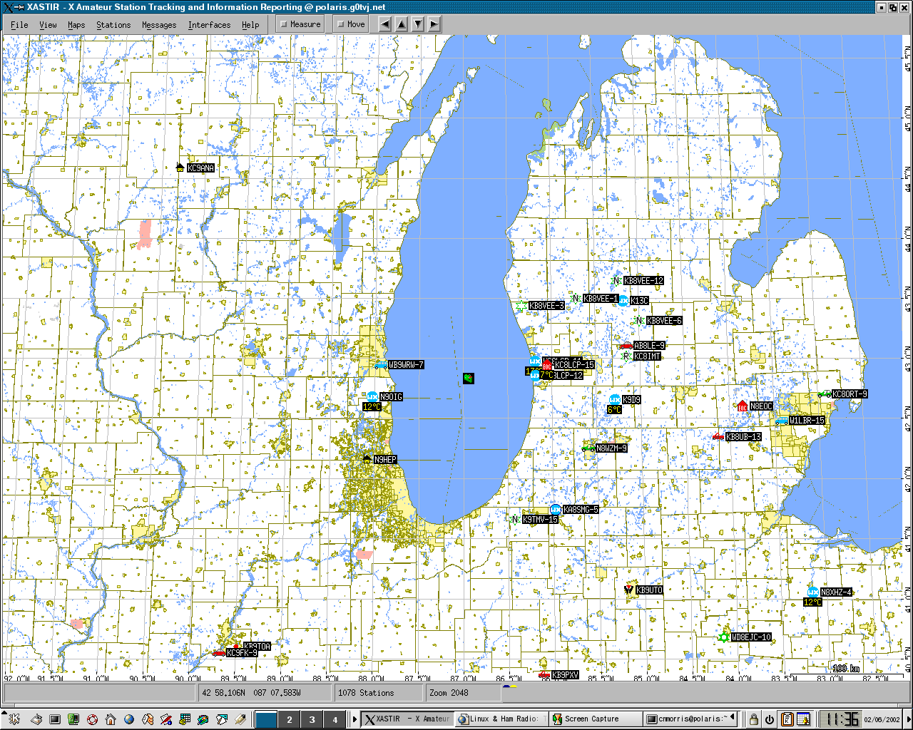
Task: Select the K9DIG weather station icon
Action: 372,397
